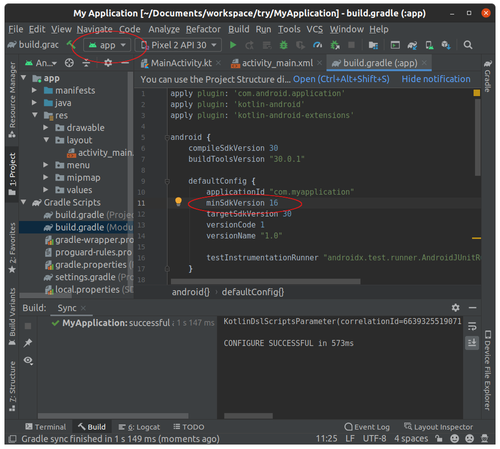Sync project with Gradle files icon
500x449 pixels.
click(412, 45)
